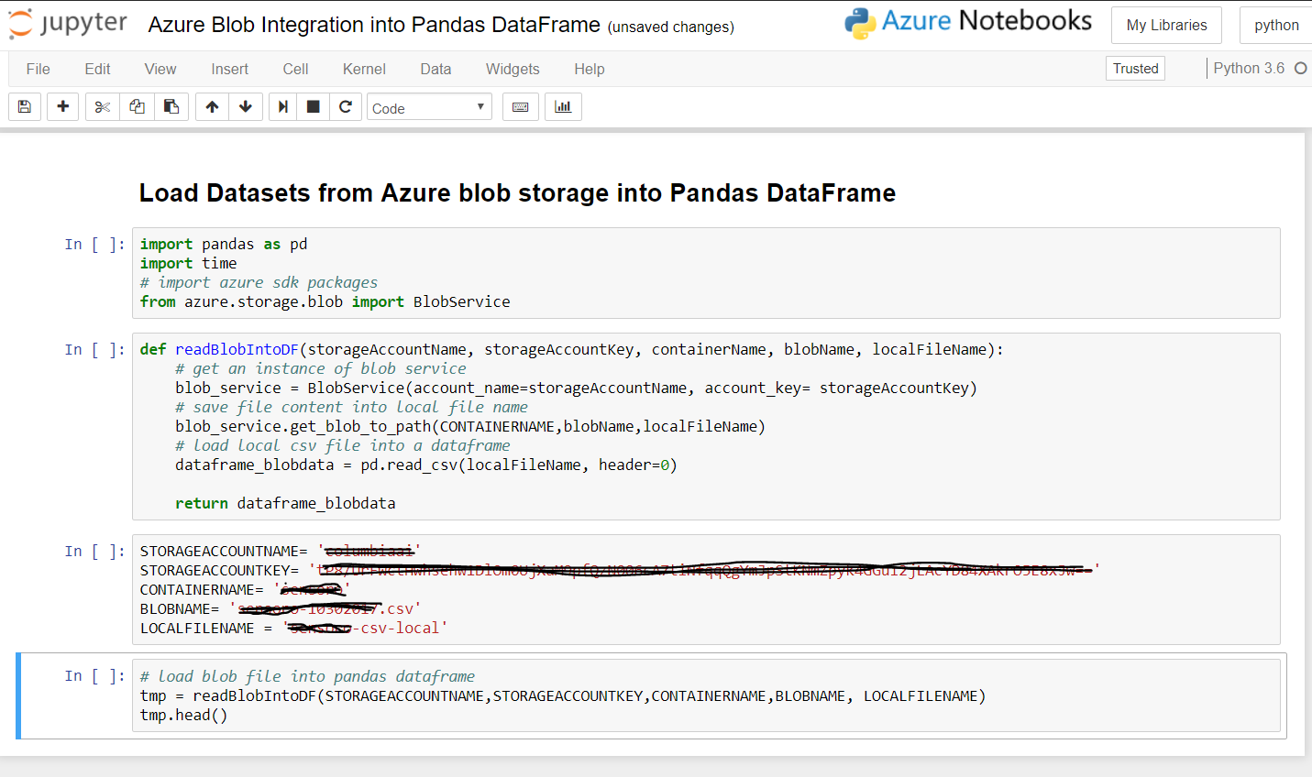Move selected cell down arrow

[246, 107]
